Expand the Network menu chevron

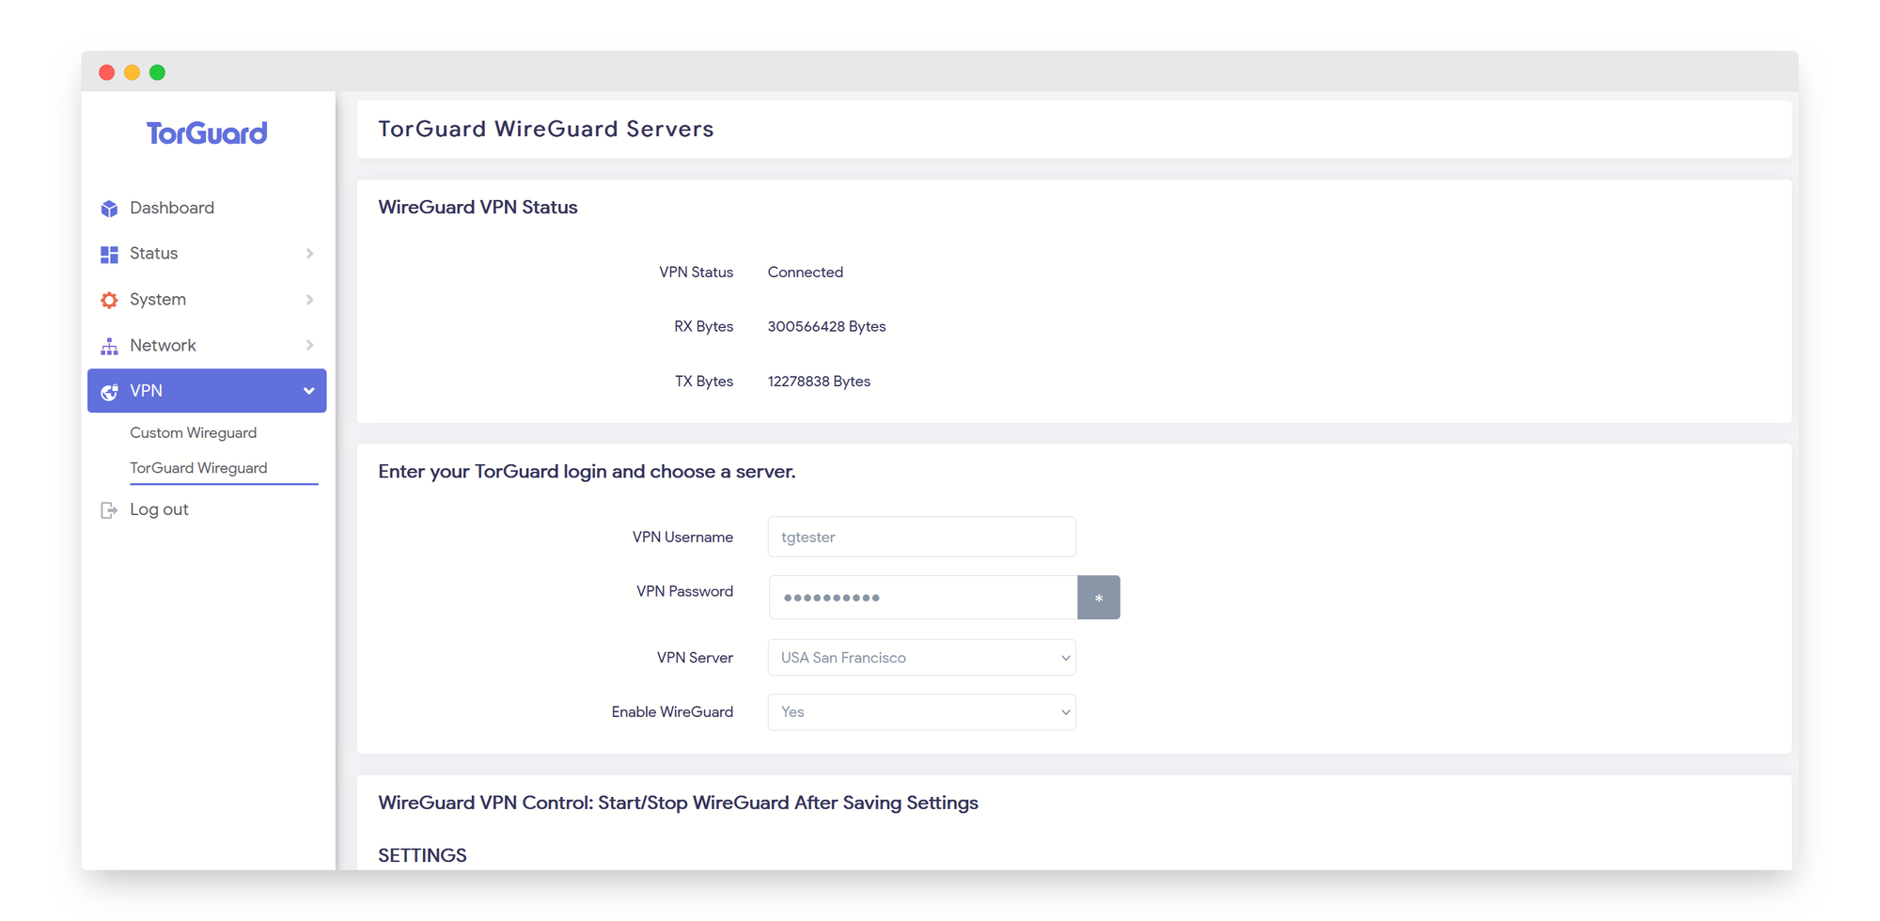point(309,345)
